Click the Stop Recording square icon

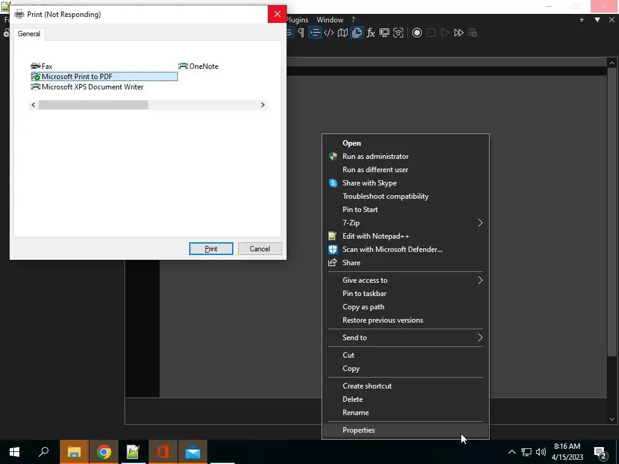pyautogui.click(x=431, y=33)
